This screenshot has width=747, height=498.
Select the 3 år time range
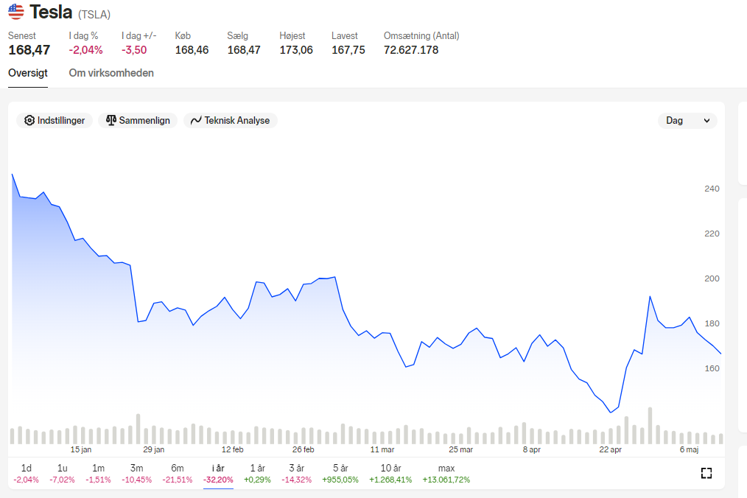pos(296,474)
